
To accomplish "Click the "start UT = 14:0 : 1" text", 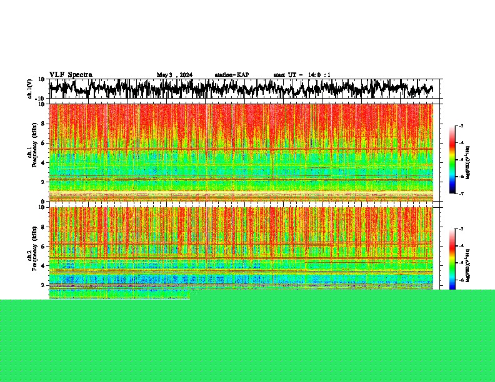I will [302, 75].
